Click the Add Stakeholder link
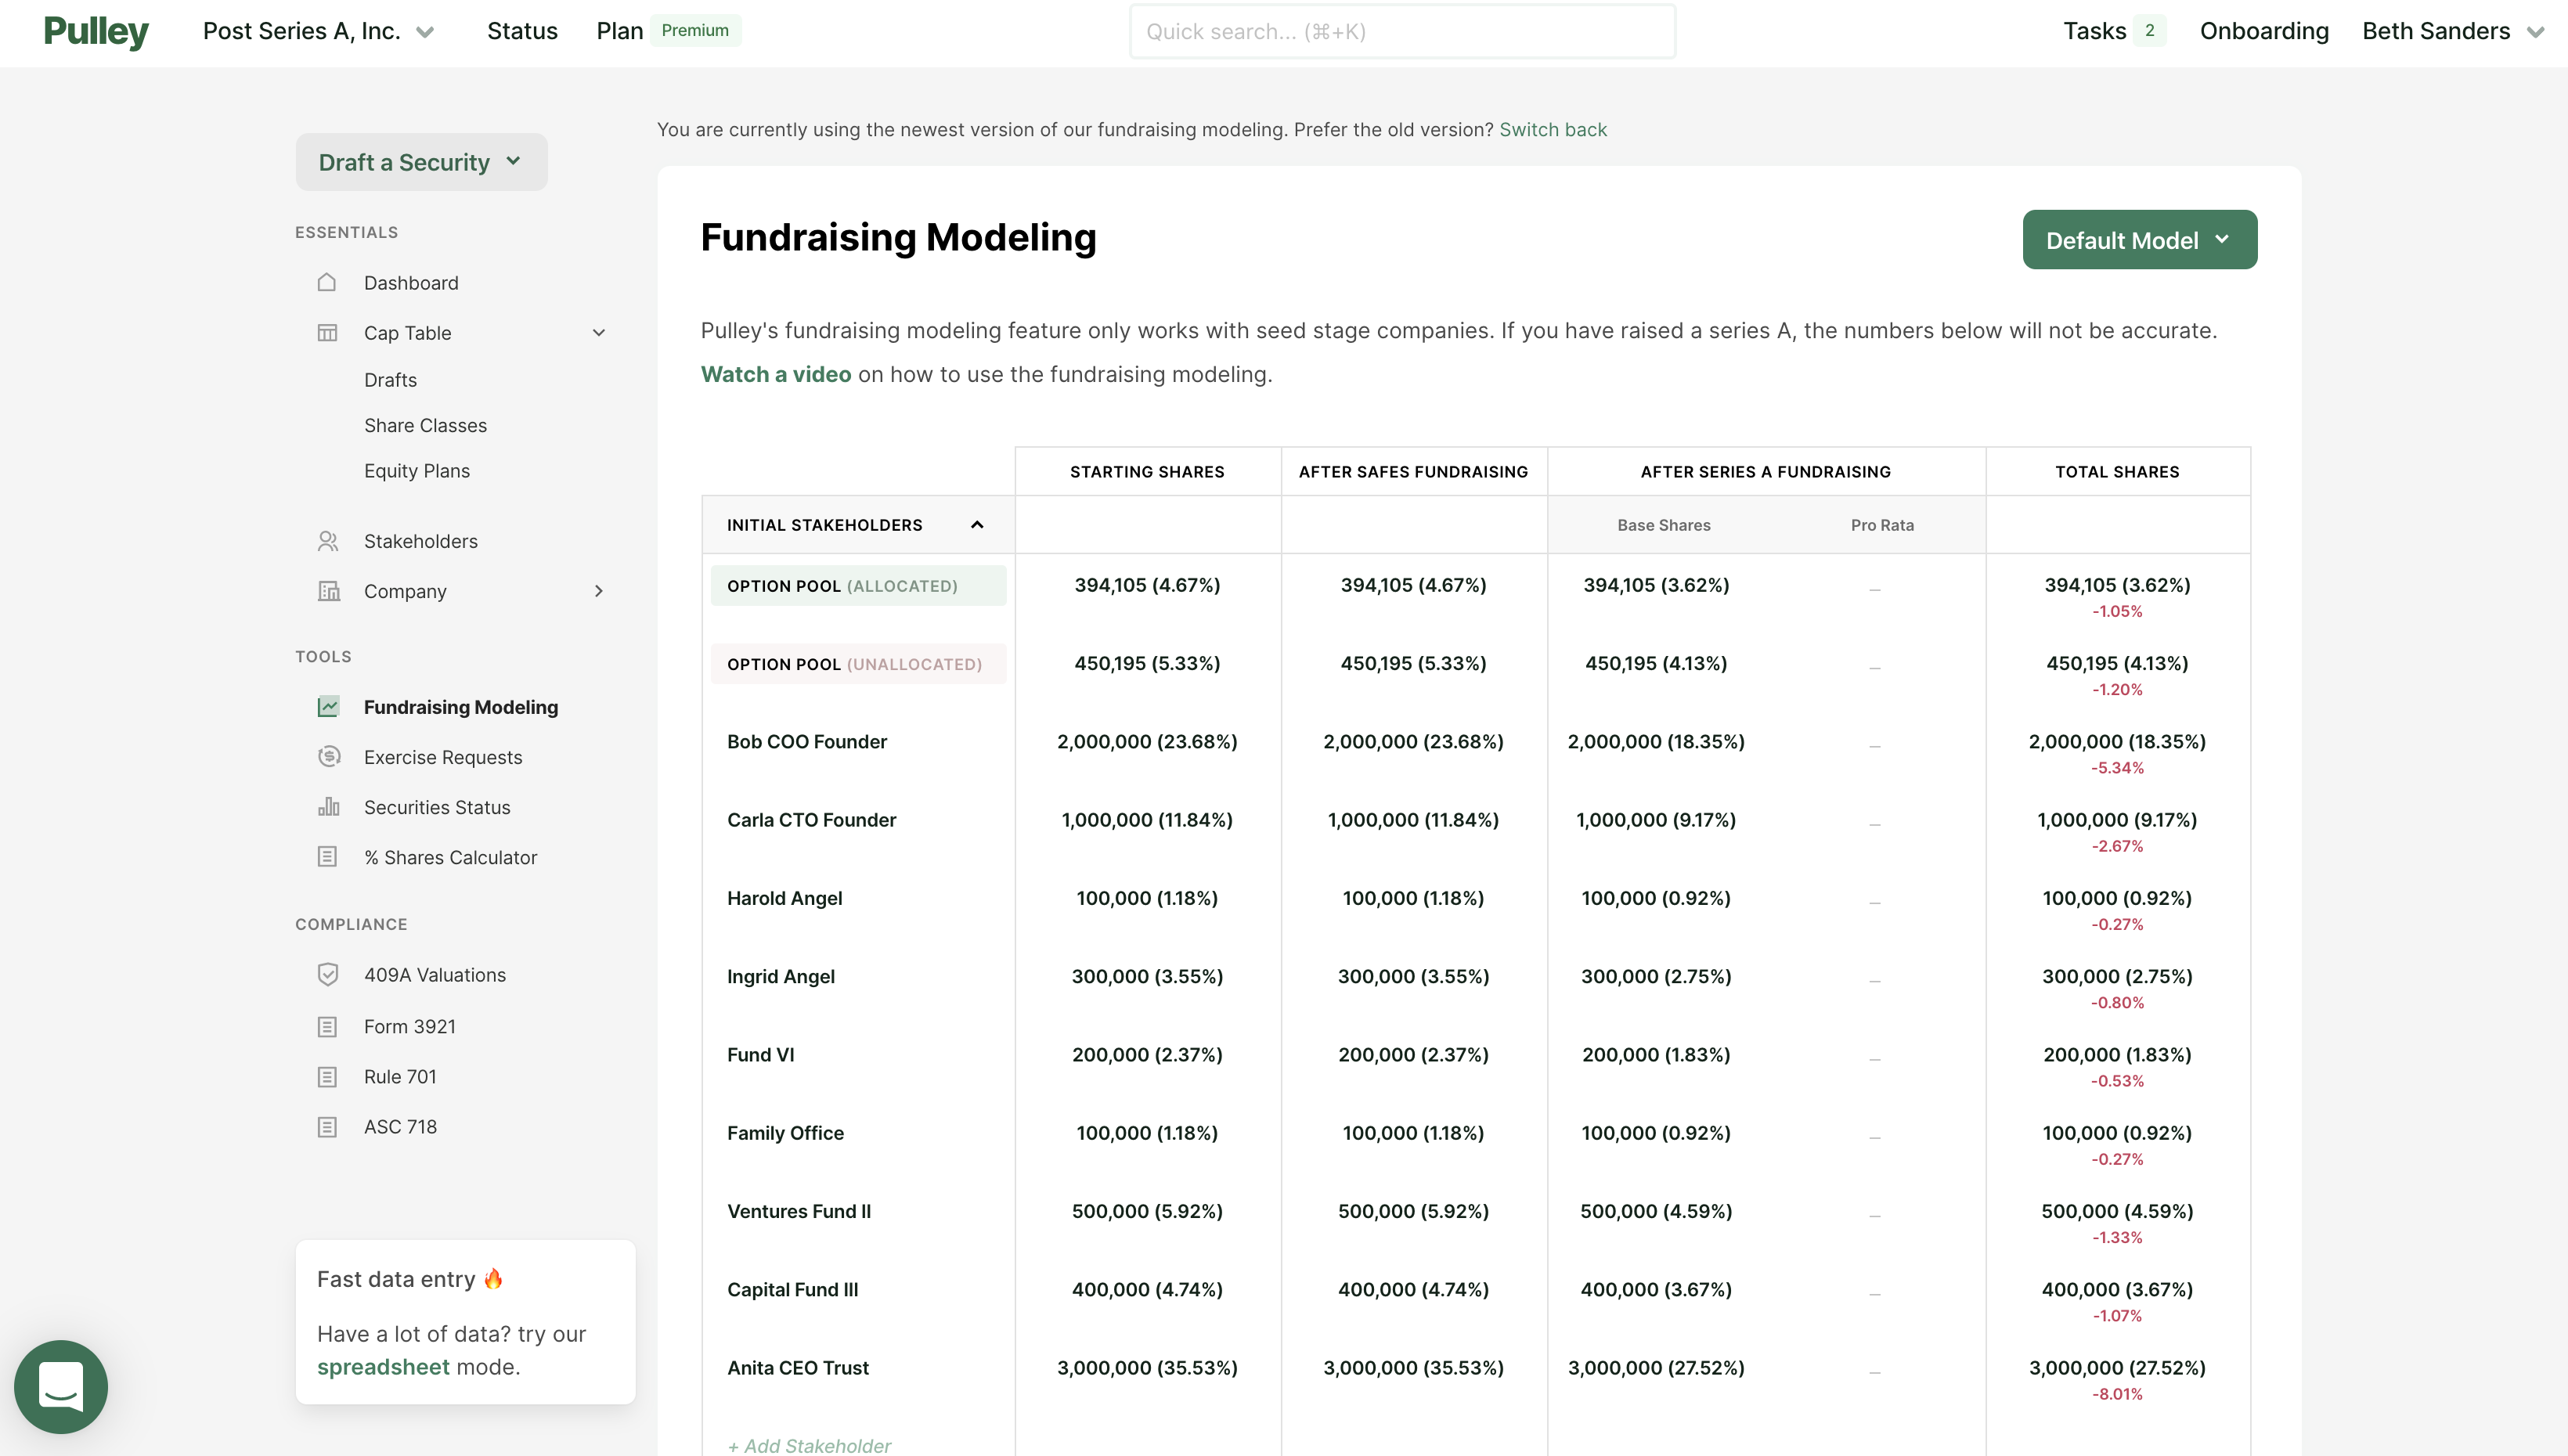The height and width of the screenshot is (1456, 2568). coord(809,1445)
